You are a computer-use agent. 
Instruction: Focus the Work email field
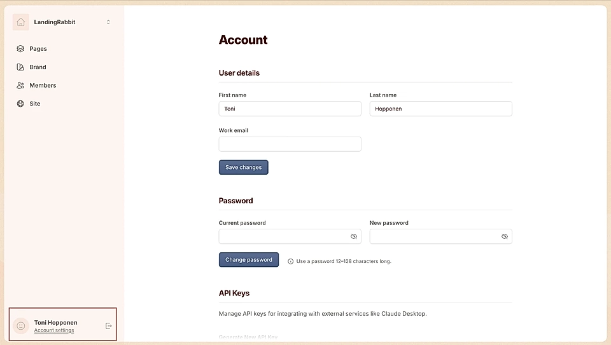(290, 144)
